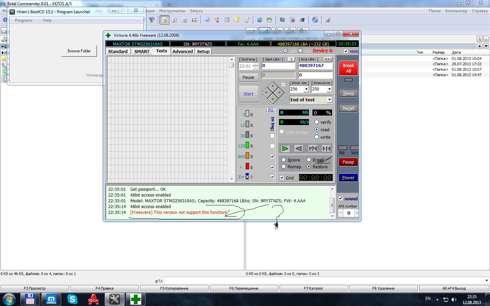This screenshot has height=306, width=490.
Task: Open the block size dropdown
Action: coord(306,89)
